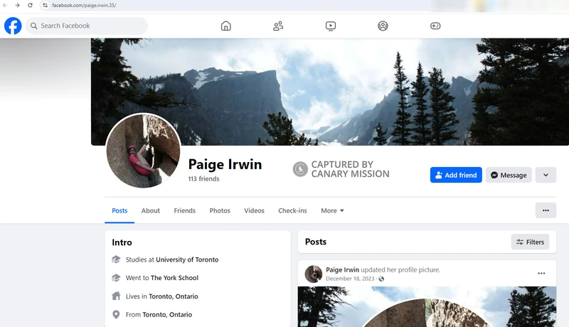Open the updated profile picture post image
The width and height of the screenshot is (569, 327).
click(427, 306)
